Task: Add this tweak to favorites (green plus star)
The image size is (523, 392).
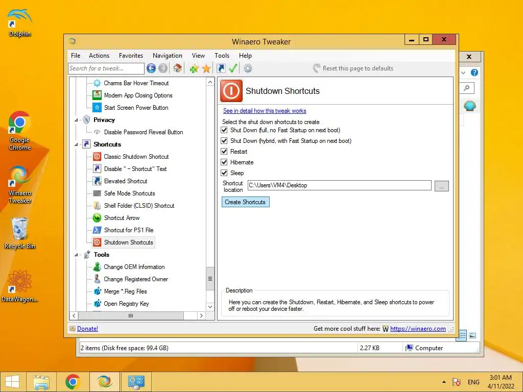Action: (194, 68)
